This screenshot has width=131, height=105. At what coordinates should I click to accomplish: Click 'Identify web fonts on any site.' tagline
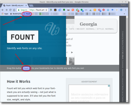pos(25,48)
